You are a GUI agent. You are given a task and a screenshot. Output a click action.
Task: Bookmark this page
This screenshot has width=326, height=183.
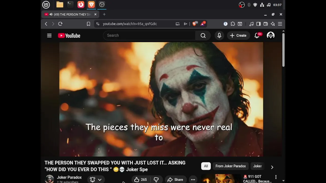[88, 24]
